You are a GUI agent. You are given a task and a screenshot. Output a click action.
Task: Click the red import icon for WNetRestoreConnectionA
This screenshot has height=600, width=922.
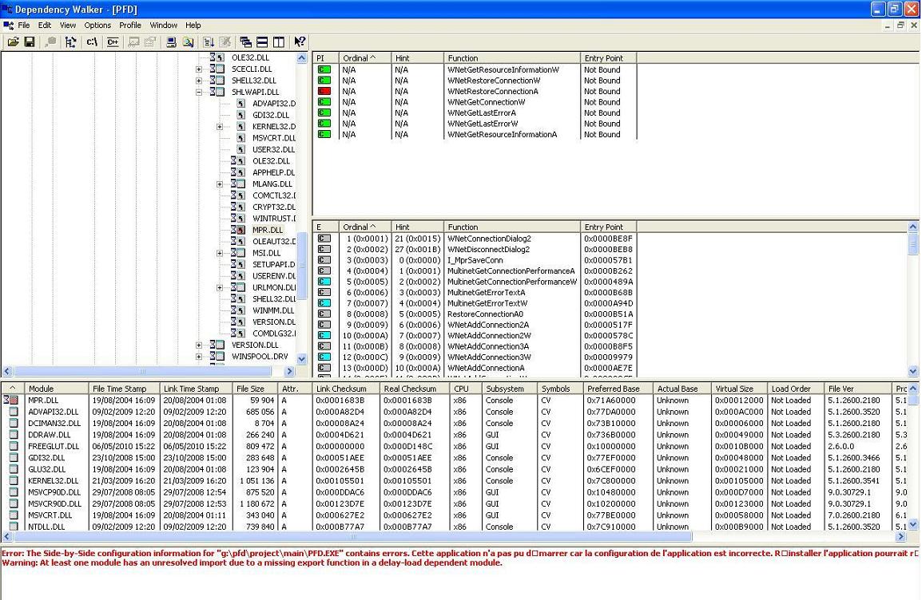[x=324, y=91]
